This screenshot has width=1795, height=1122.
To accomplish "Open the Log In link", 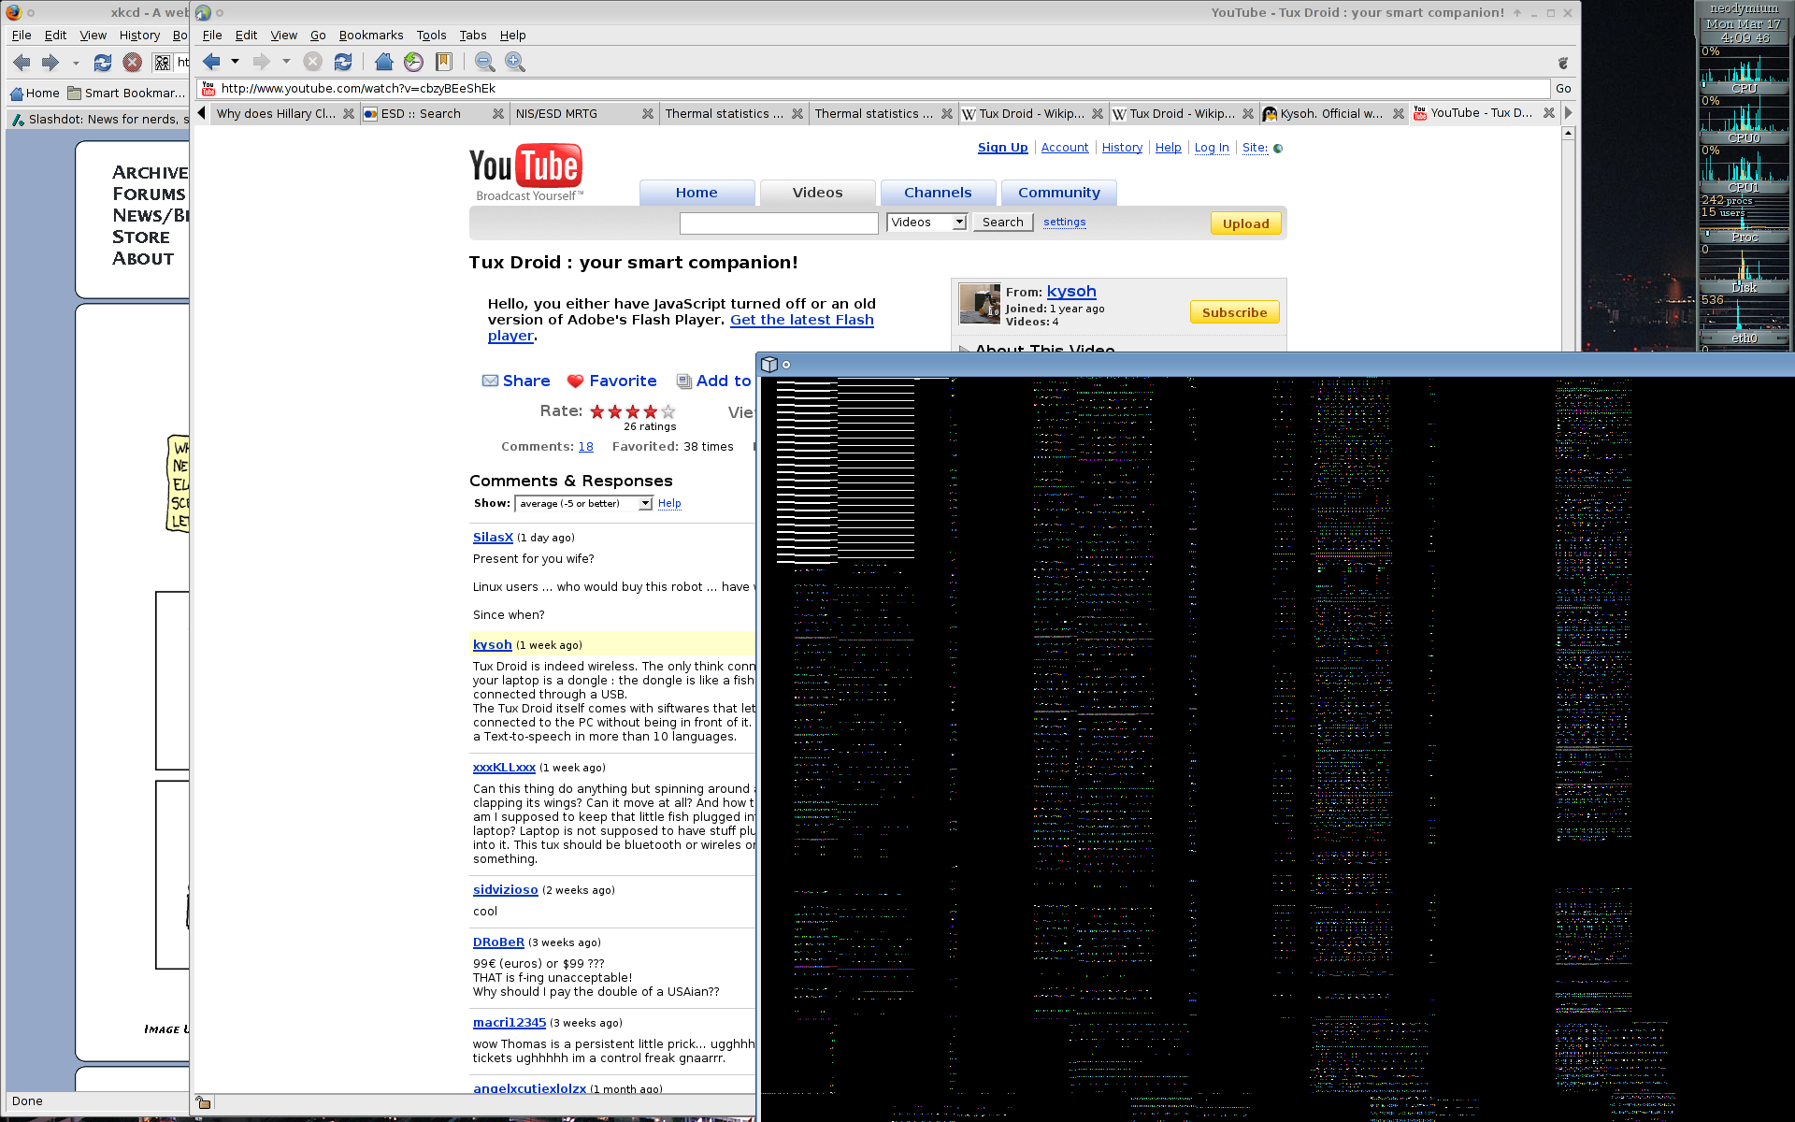I will click(1212, 148).
